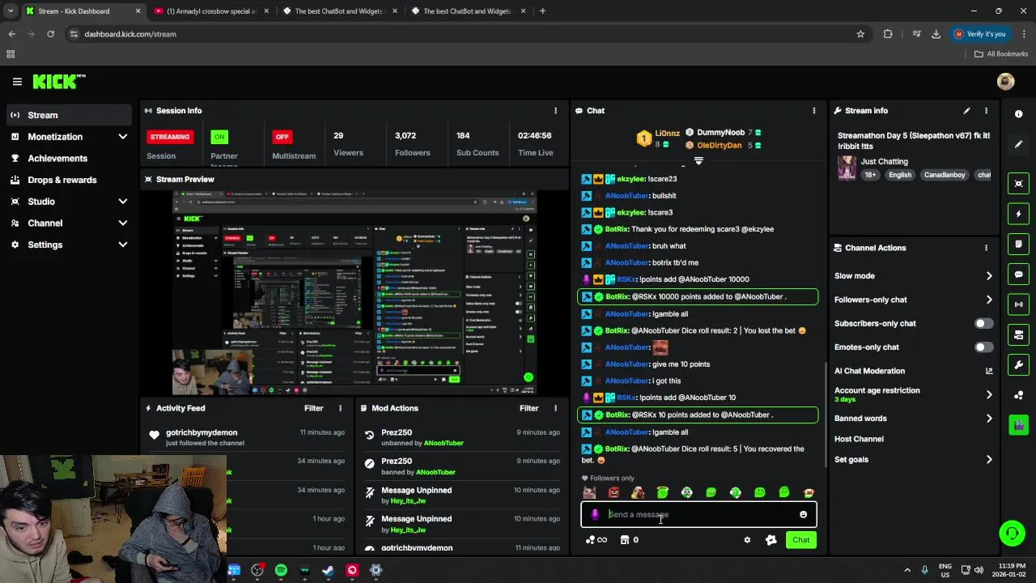The image size is (1036, 583).
Task: Open Set goals arrow
Action: click(989, 460)
